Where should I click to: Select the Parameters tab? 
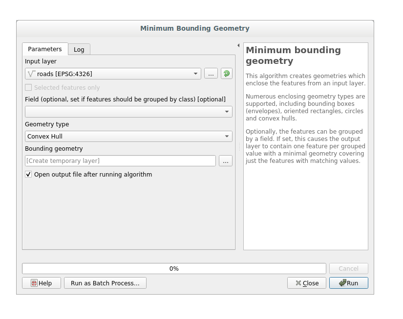(44, 49)
